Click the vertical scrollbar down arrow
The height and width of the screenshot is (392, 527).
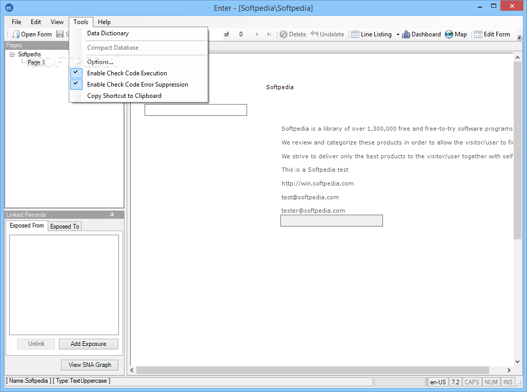[x=517, y=361]
